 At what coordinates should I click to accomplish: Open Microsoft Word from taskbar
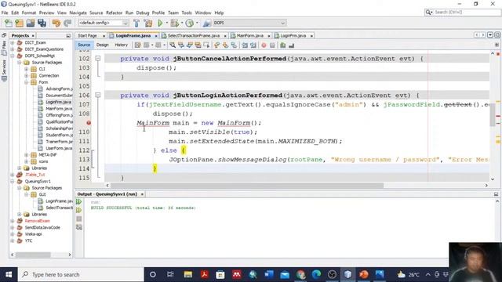268,275
